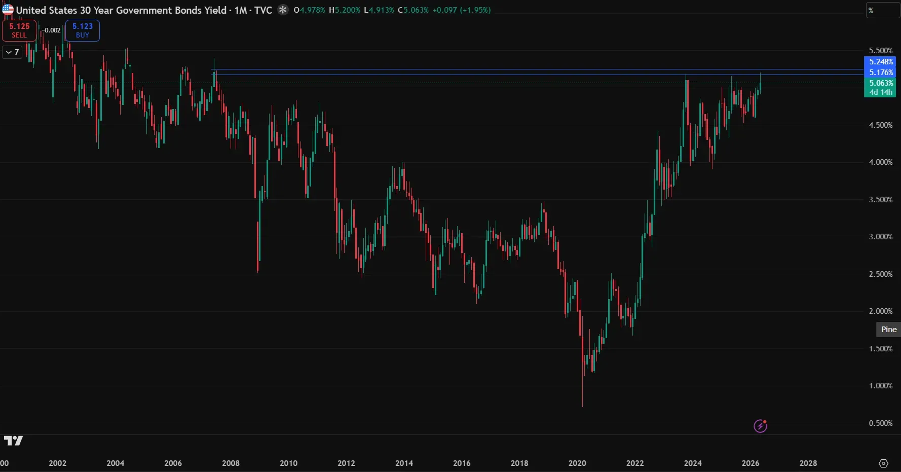Click the 3.000% price axis label
Viewport: 901px width, 472px height.
pos(881,237)
